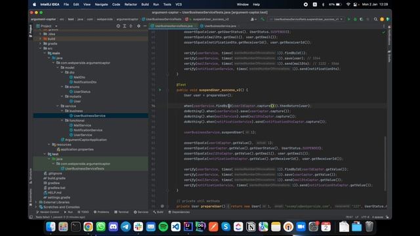
Task: Open the Version Control tool window
Action: [x=47, y=212]
